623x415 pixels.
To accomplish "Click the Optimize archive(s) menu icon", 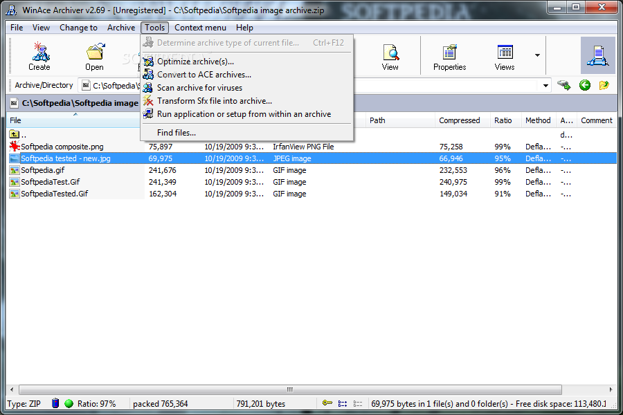I will pyautogui.click(x=148, y=62).
